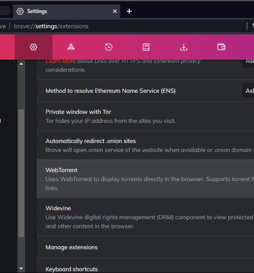The image size is (254, 273).
Task: Click the scrollbar up arrow
Action: coord(21,64)
